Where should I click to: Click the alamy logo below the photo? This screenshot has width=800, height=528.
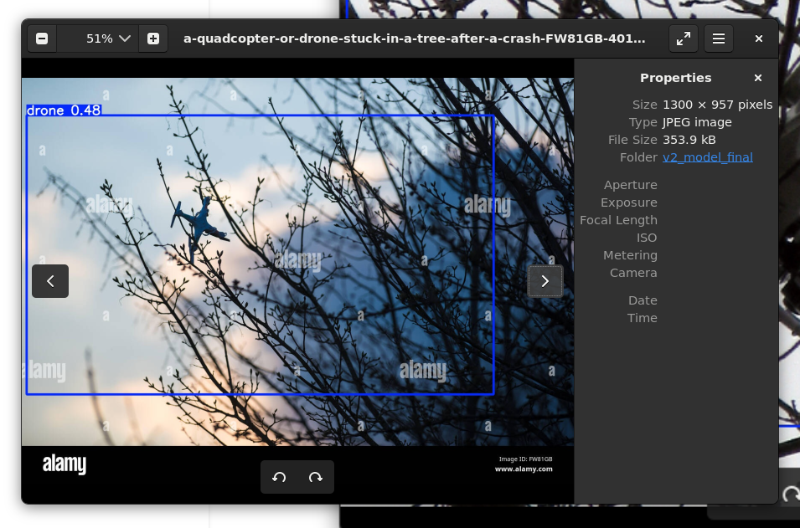65,464
